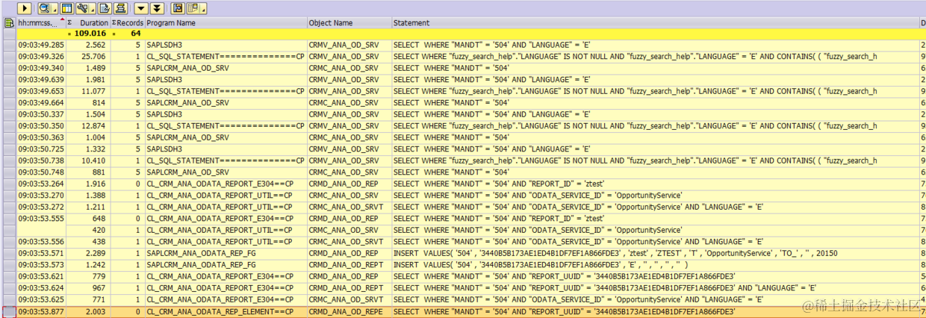The width and height of the screenshot is (926, 318).
Task: Click program name SAPLCRM_ANA_ODATA_REP_FG at 09:03:53.571
Action: click(x=201, y=253)
